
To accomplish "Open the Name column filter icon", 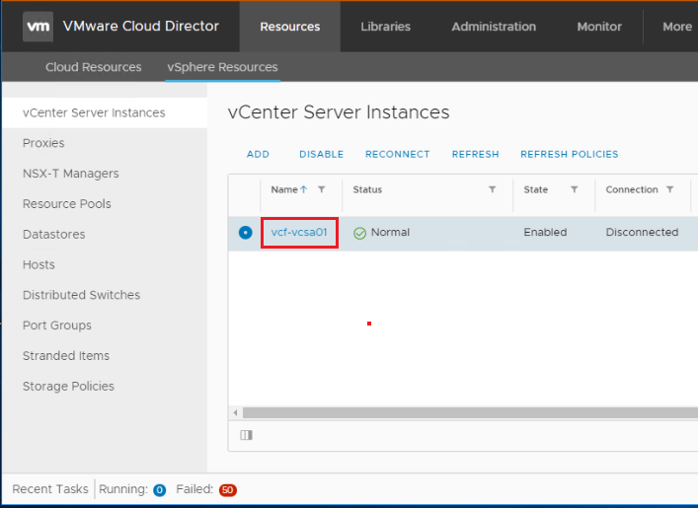I will point(322,189).
